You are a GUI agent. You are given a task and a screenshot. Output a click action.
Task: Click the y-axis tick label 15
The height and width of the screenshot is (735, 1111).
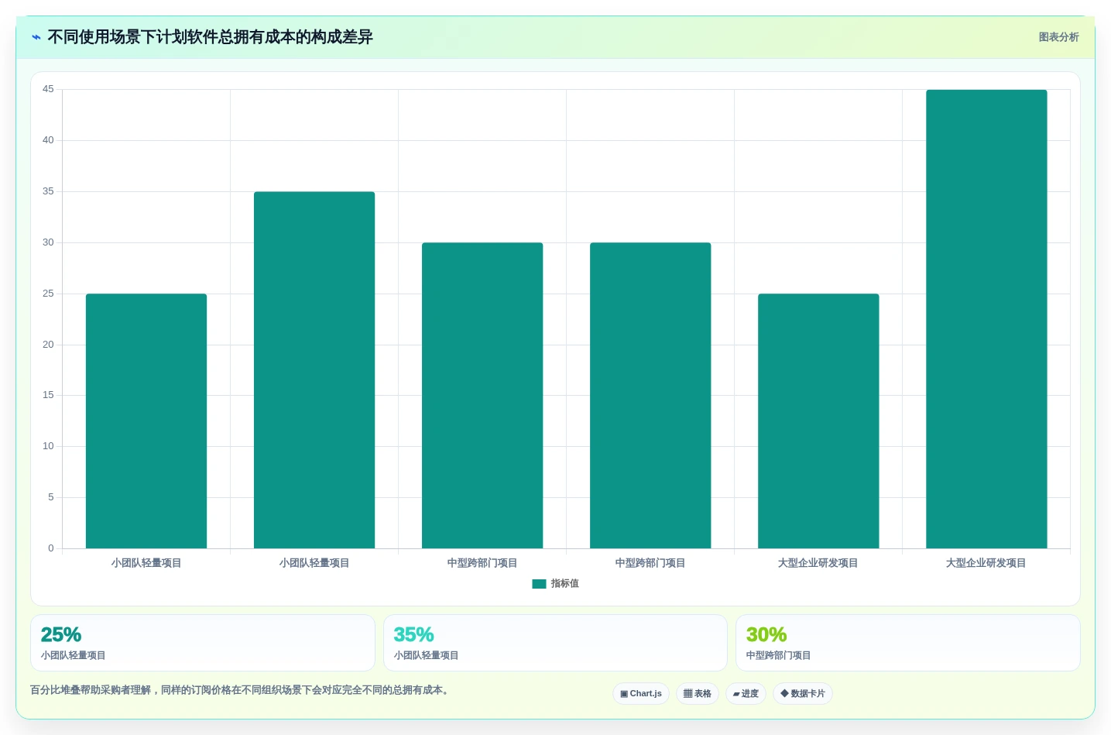point(48,395)
